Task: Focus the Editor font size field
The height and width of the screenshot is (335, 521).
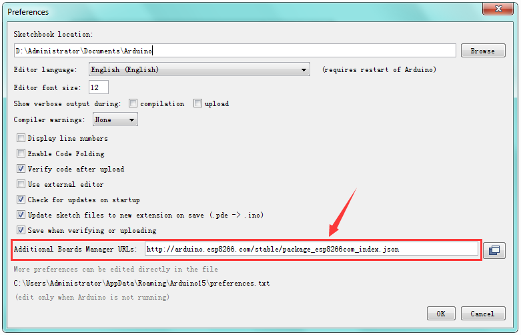Action: (97, 87)
